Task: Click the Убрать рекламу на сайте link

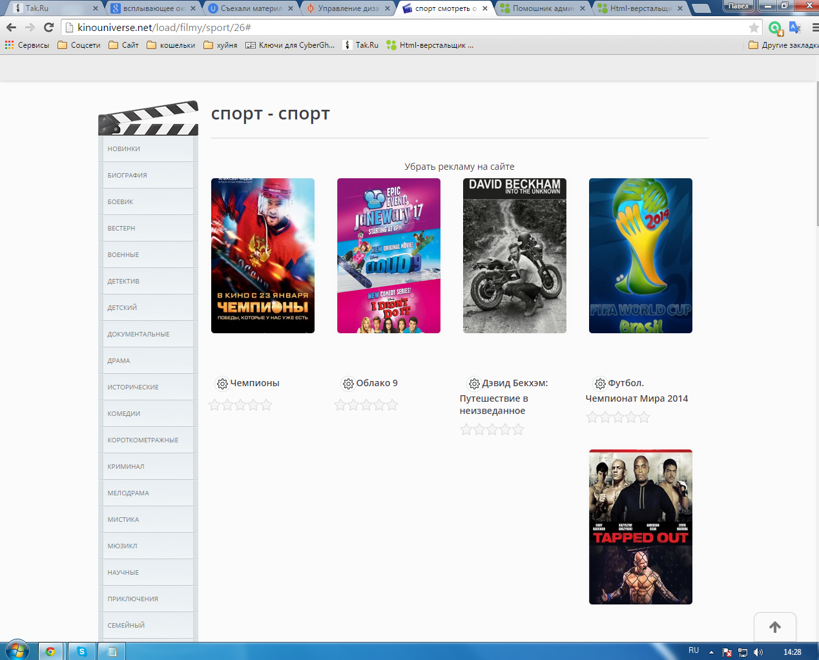Action: coord(459,167)
